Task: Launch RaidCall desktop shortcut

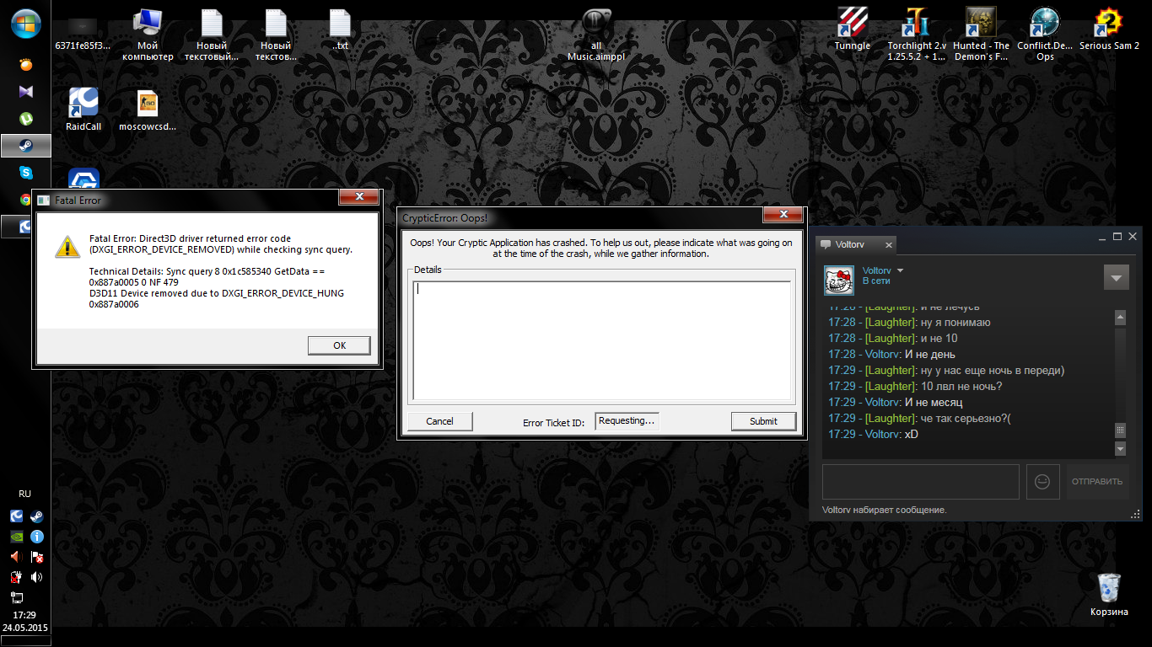Action: [x=83, y=110]
